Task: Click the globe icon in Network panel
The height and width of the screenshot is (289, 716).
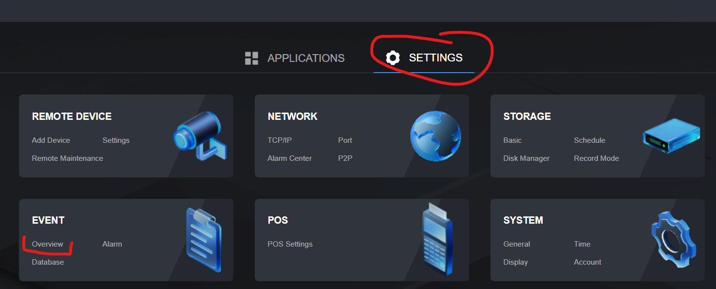Action: [x=435, y=136]
